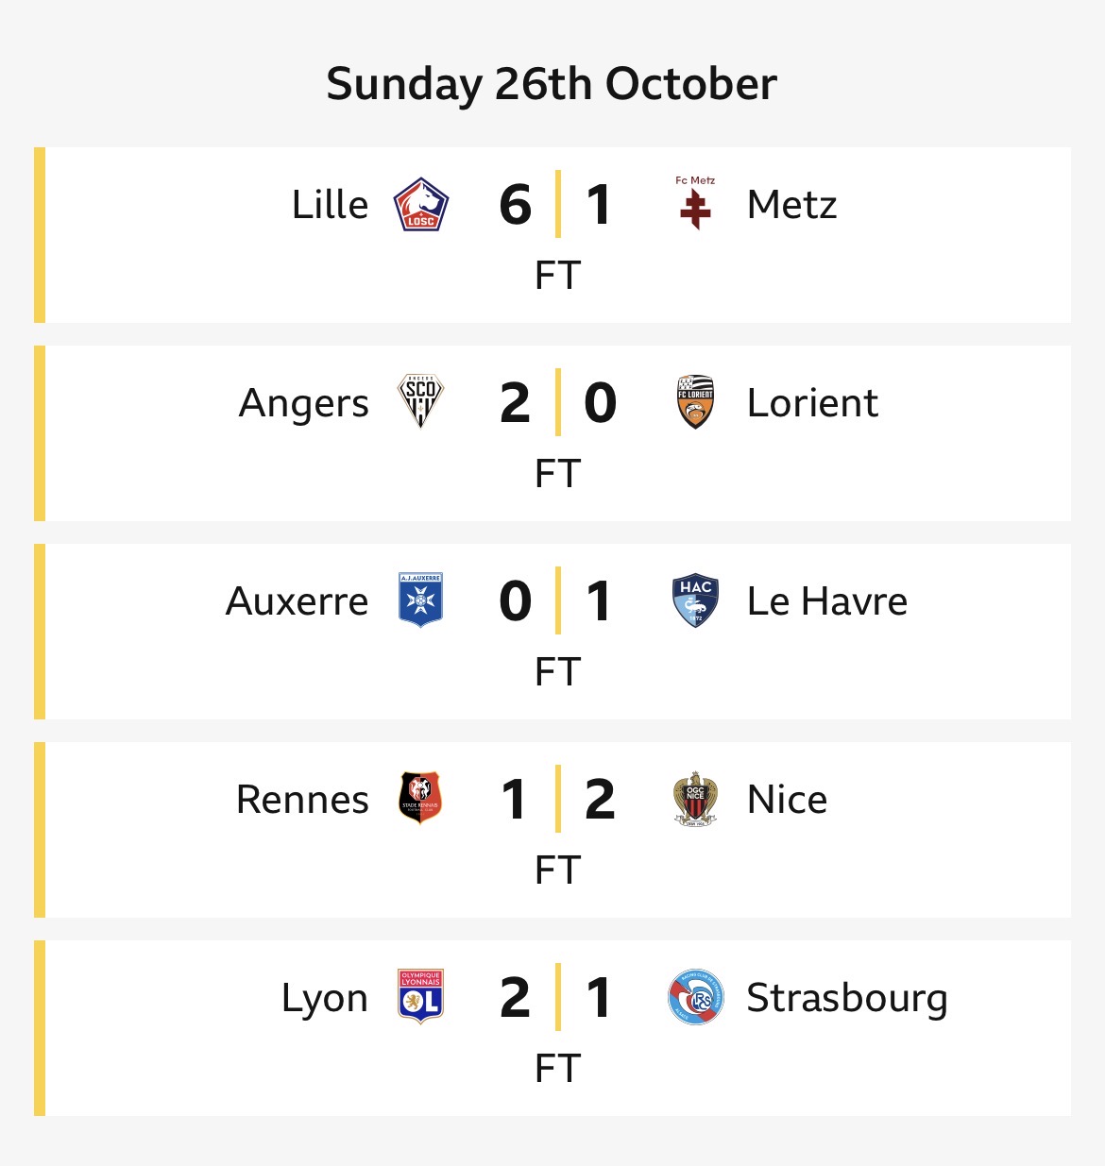Viewport: 1105px width, 1166px height.
Task: Click the OGC Nice club crest
Action: 695,799
